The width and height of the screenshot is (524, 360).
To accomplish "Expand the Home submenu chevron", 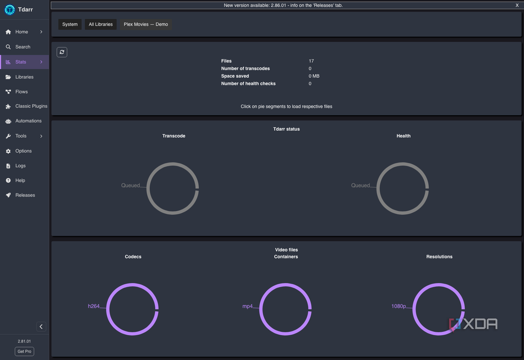I will [x=41, y=32].
